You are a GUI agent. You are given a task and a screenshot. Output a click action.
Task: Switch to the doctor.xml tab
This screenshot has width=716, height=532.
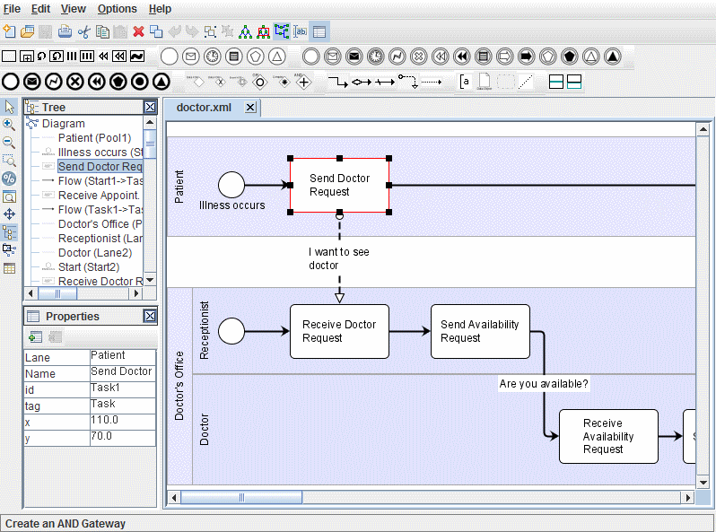coord(203,108)
